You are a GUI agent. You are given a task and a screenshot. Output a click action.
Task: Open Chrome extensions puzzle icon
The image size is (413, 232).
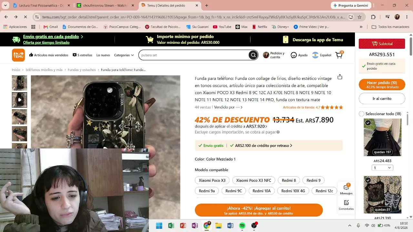[x=373, y=17]
